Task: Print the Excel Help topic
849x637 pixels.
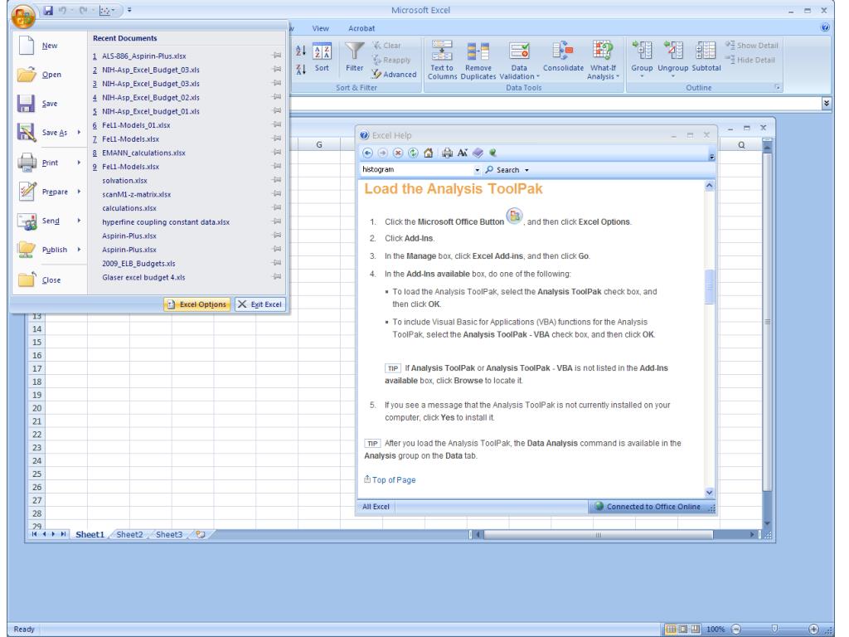Action: pos(447,153)
